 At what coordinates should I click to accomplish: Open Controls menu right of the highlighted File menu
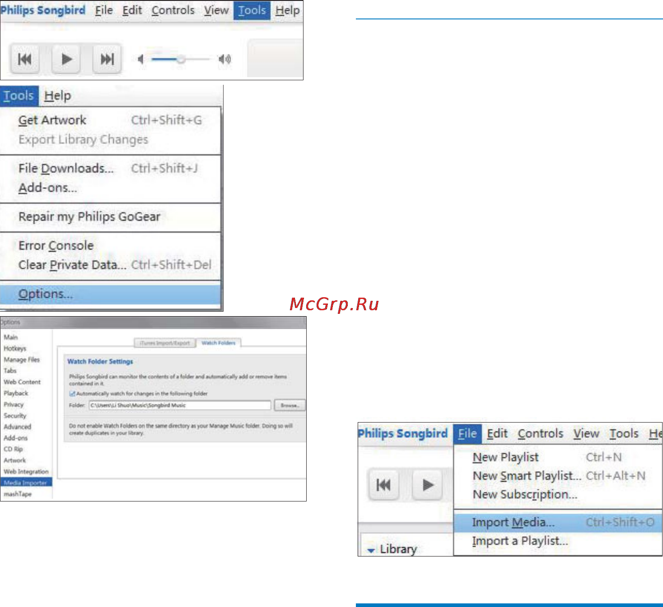tap(541, 433)
